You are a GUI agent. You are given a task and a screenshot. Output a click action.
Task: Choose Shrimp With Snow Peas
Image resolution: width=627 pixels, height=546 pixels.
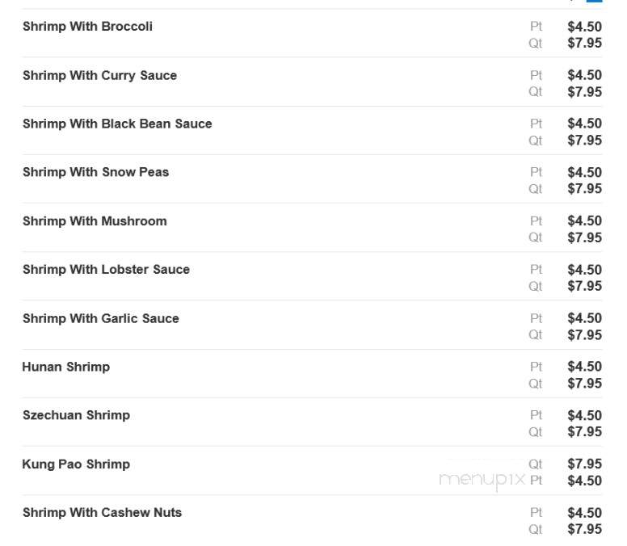pyautogui.click(x=95, y=172)
